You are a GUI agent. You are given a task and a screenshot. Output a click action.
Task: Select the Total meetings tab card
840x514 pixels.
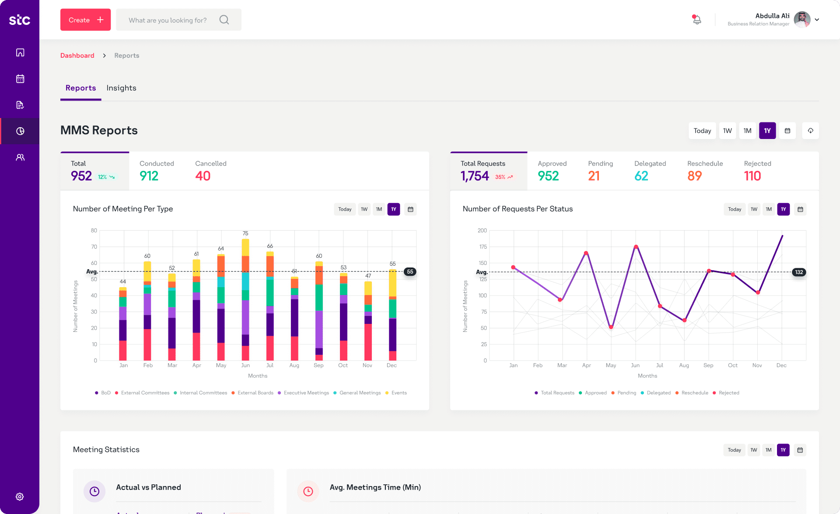94,171
